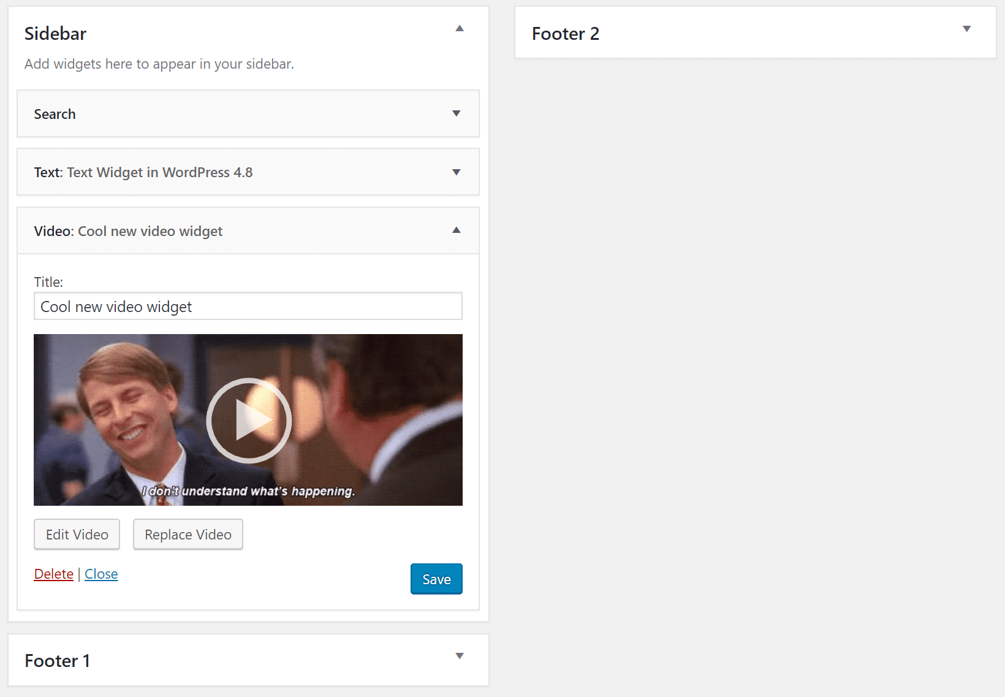Screen dimensions: 1005x697
Task: Click the Edit Video button
Action: (x=77, y=534)
